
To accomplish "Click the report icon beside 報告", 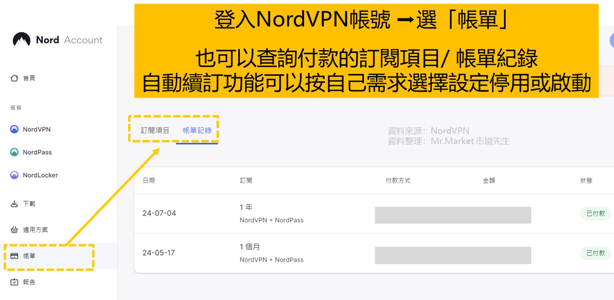I will [14, 282].
